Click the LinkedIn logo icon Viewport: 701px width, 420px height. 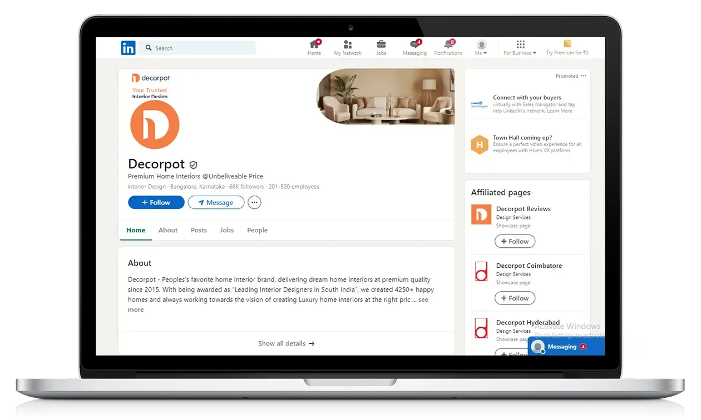pyautogui.click(x=128, y=48)
